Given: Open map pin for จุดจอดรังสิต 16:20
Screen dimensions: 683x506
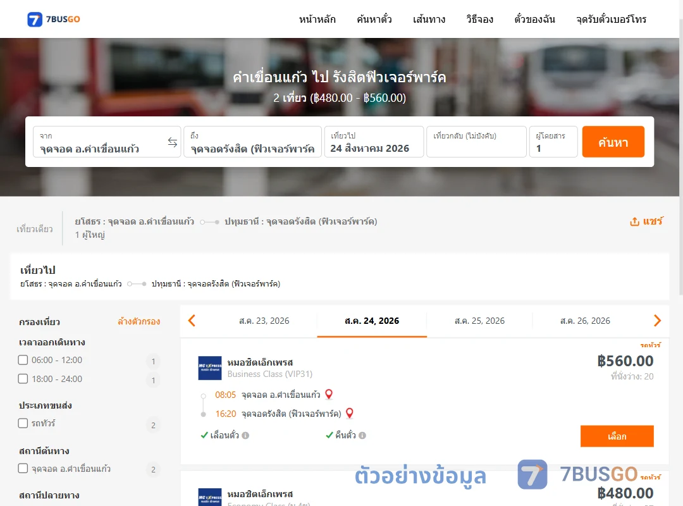Looking at the screenshot, I should point(349,413).
